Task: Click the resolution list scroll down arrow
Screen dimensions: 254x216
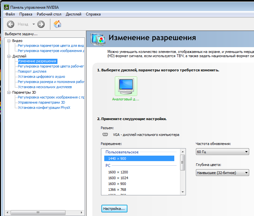Action: pyautogui.click(x=182, y=192)
